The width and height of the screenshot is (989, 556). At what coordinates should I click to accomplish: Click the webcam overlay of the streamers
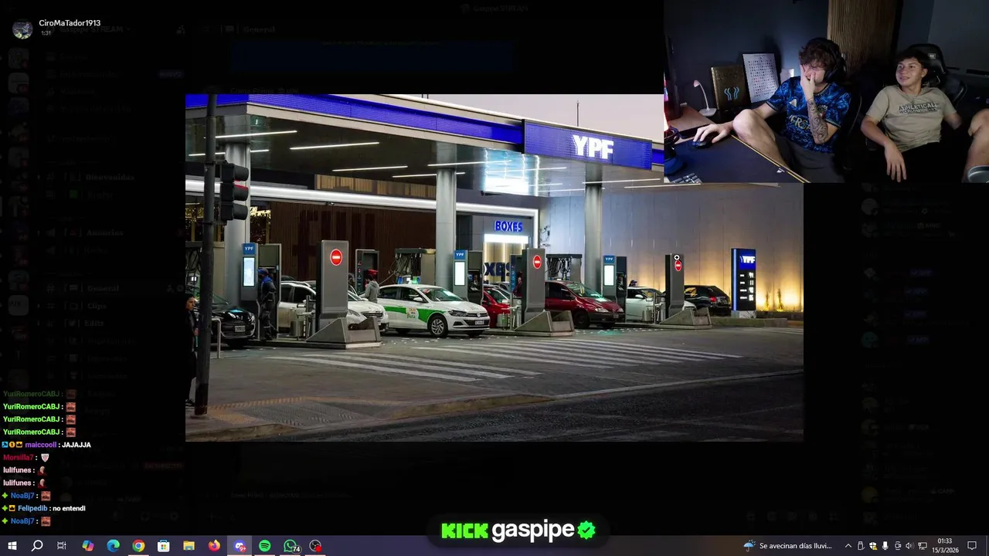[x=826, y=91]
